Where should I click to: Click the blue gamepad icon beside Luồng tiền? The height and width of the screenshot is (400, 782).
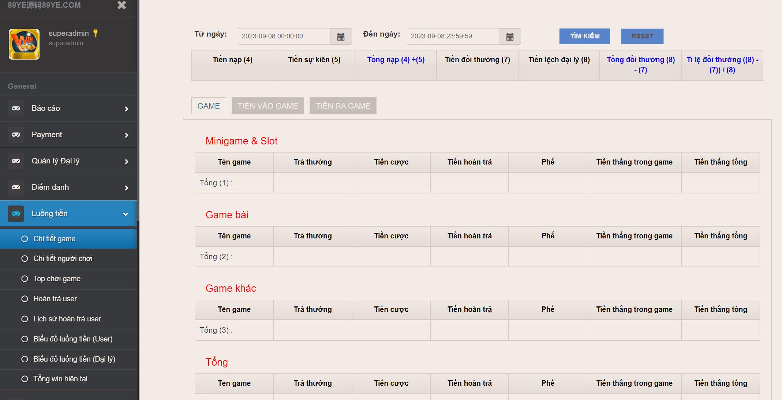(16, 214)
